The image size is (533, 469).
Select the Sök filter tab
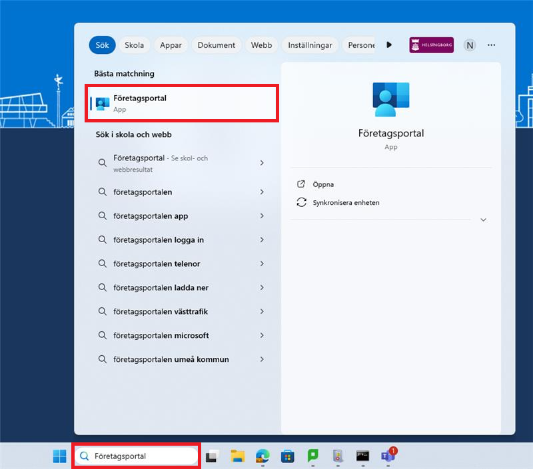point(103,45)
